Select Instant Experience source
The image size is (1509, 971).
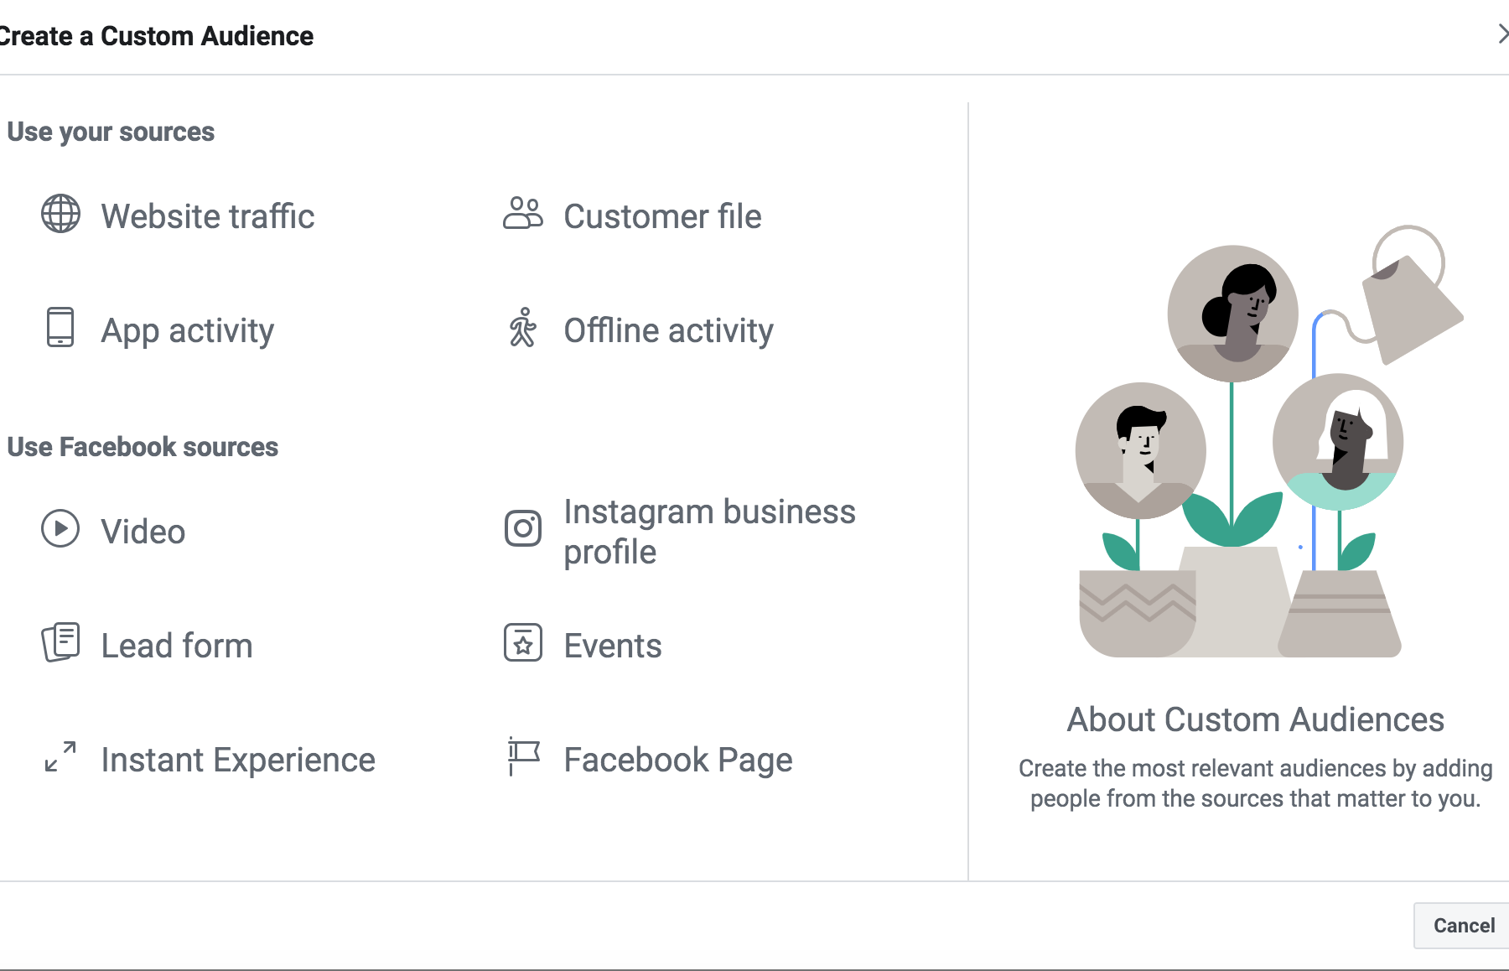coord(238,760)
